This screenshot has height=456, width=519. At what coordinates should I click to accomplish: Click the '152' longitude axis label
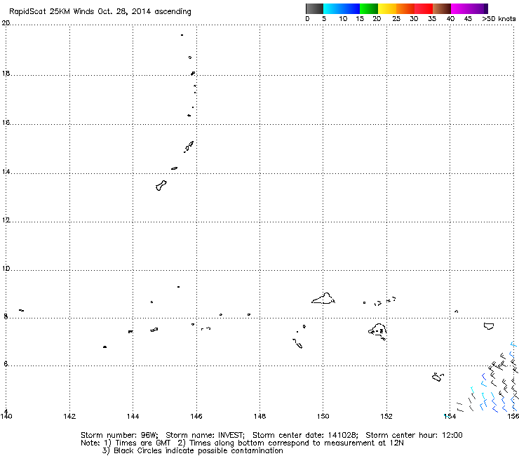point(386,416)
